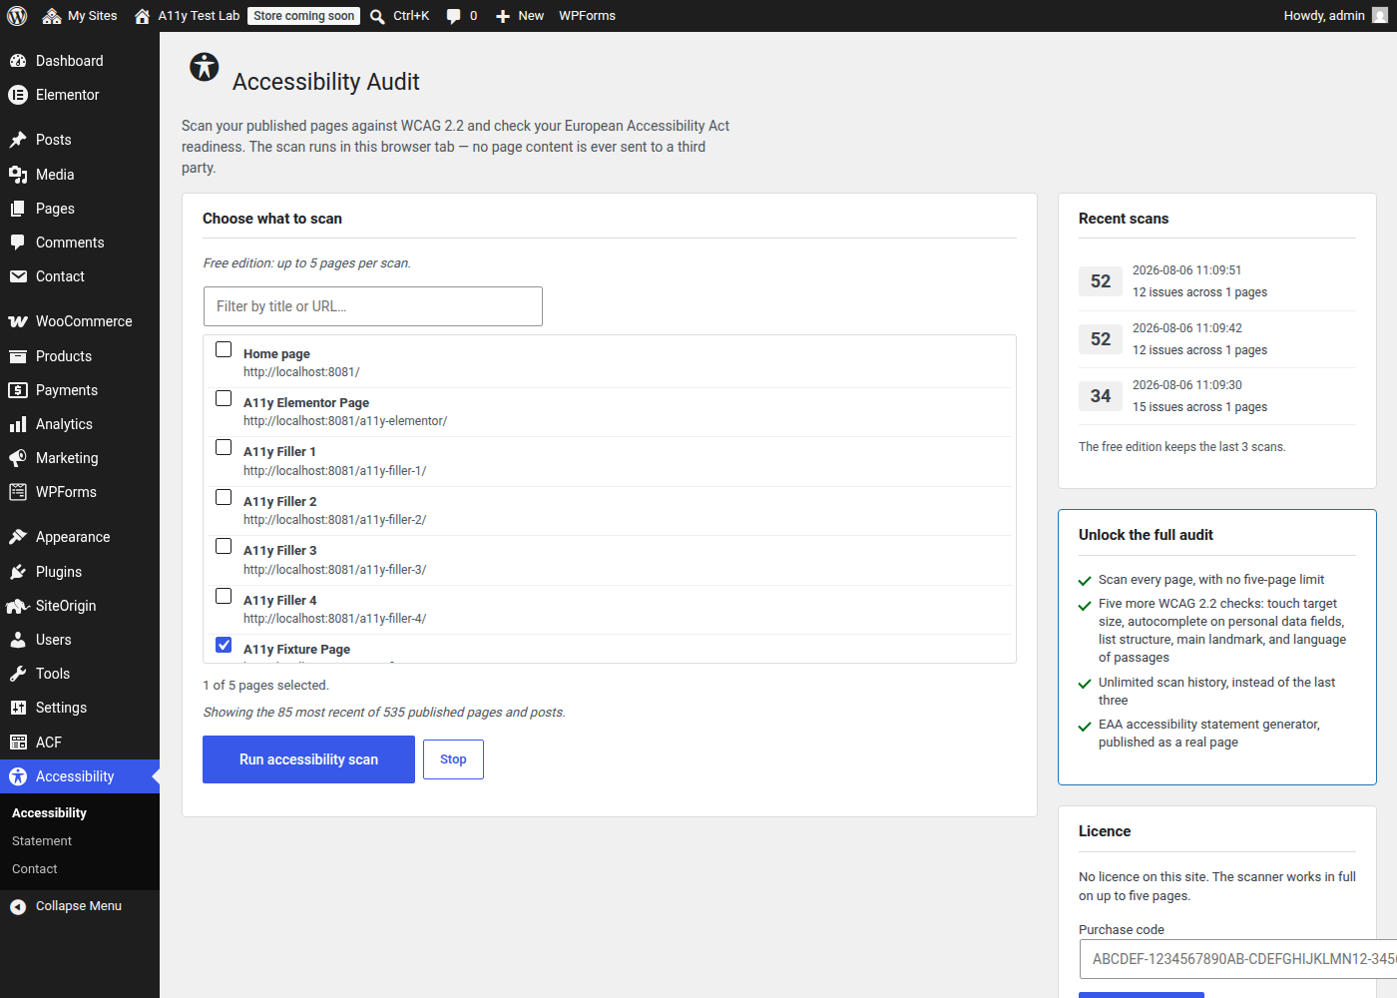Click the Filter by title or URL field

click(373, 306)
